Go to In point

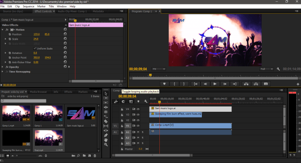(x=196, y=84)
